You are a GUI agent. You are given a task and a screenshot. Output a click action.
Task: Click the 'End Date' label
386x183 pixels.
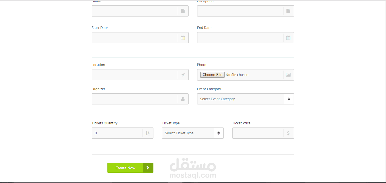pos(204,28)
